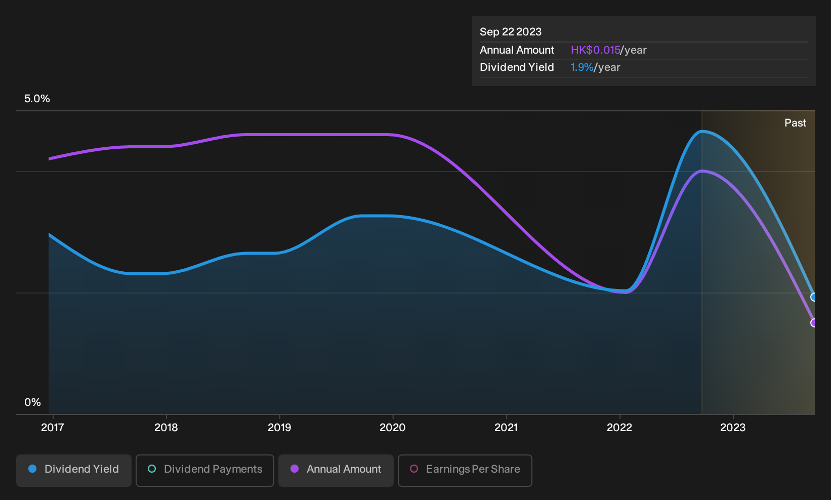Click the 5.0% y-axis label

(x=37, y=99)
